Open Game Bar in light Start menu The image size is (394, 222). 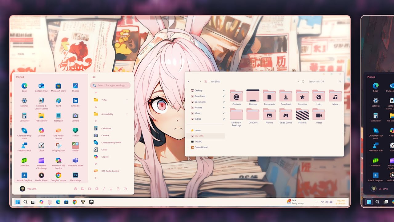point(24,162)
